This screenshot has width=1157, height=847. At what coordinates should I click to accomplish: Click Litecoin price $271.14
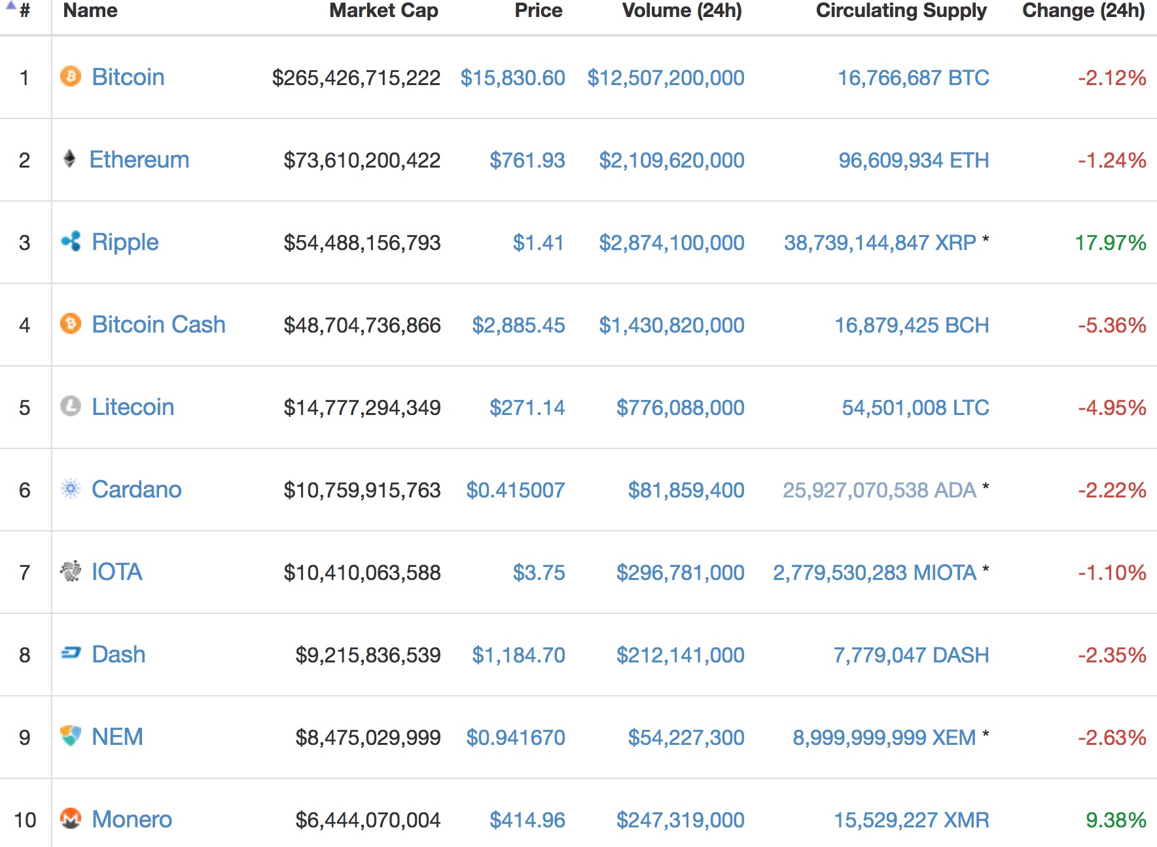(x=527, y=408)
